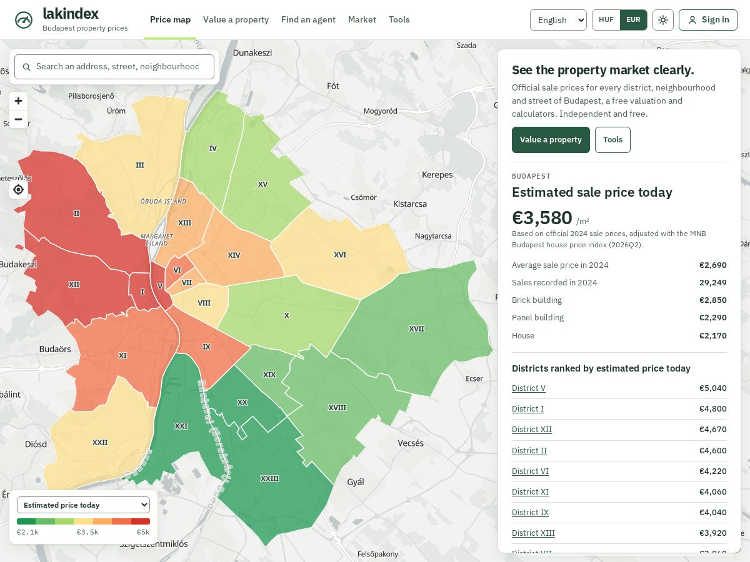Open Tools in the top navigation
The height and width of the screenshot is (562, 750).
click(399, 20)
